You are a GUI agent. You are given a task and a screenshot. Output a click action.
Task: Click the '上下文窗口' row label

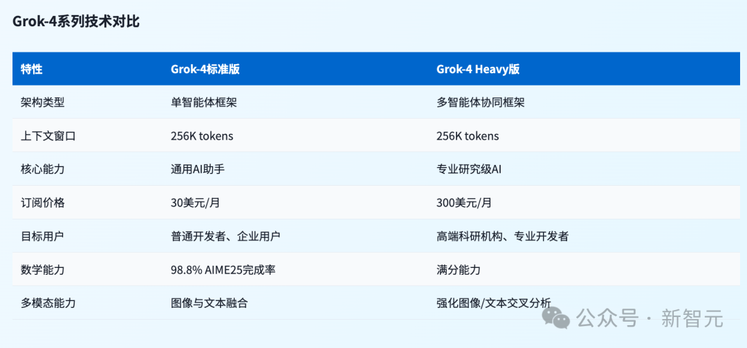click(x=48, y=136)
